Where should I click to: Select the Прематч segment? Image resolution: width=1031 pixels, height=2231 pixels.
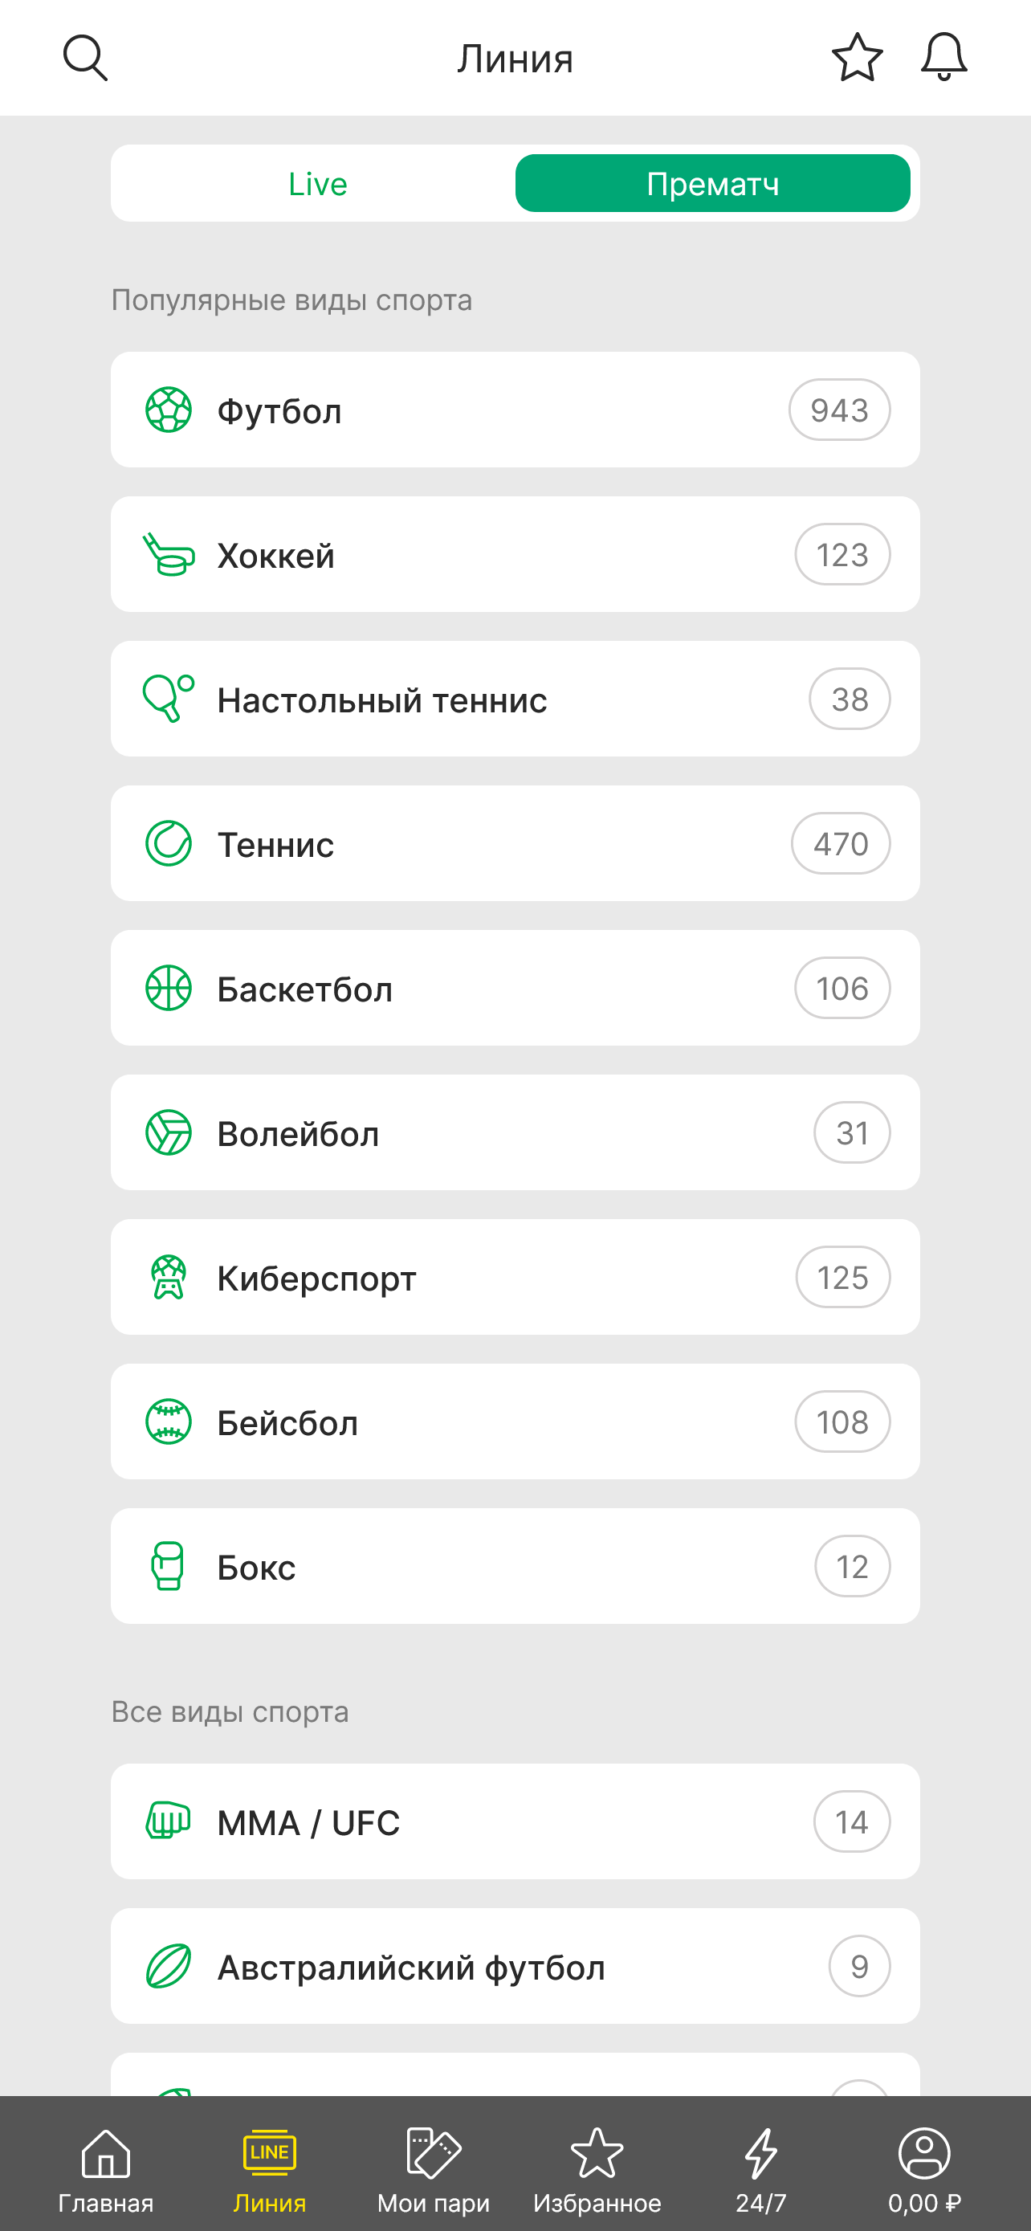pyautogui.click(x=712, y=184)
